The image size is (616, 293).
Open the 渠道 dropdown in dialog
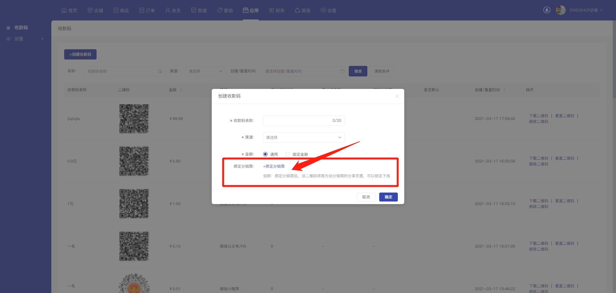tap(304, 138)
